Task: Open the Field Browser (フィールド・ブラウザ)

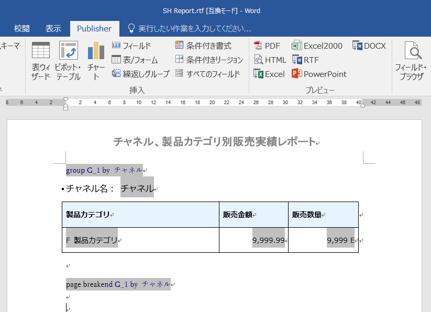Action: pos(411,61)
